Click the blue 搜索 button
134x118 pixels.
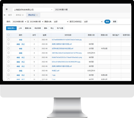click(107, 22)
